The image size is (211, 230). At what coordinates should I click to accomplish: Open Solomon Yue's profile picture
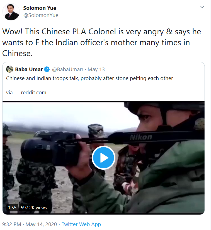(11, 12)
